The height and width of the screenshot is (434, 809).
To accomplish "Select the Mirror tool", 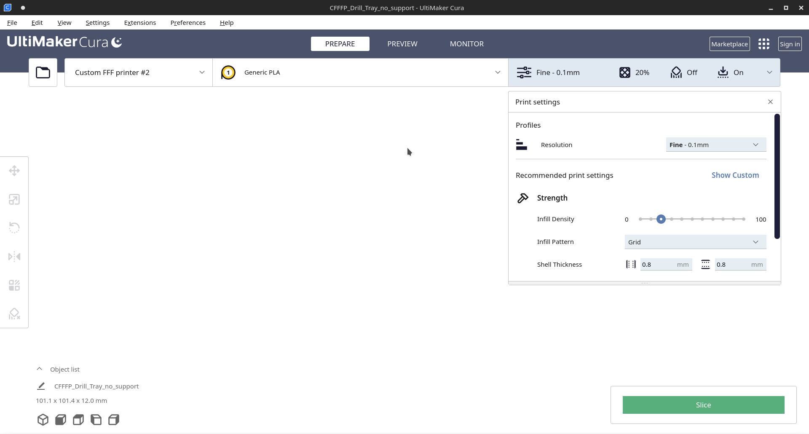I will [14, 256].
